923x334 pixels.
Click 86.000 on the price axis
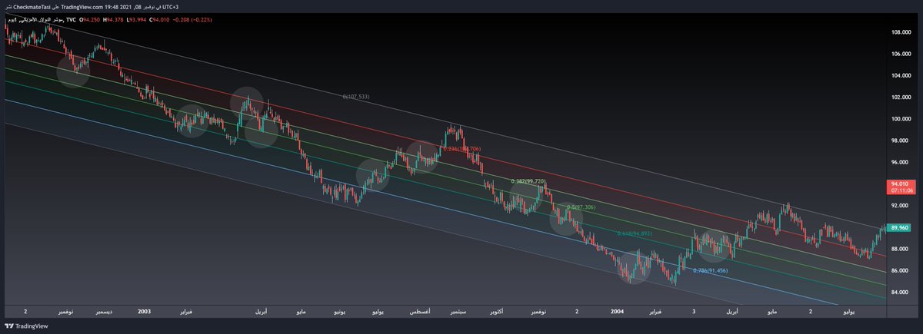click(x=901, y=270)
